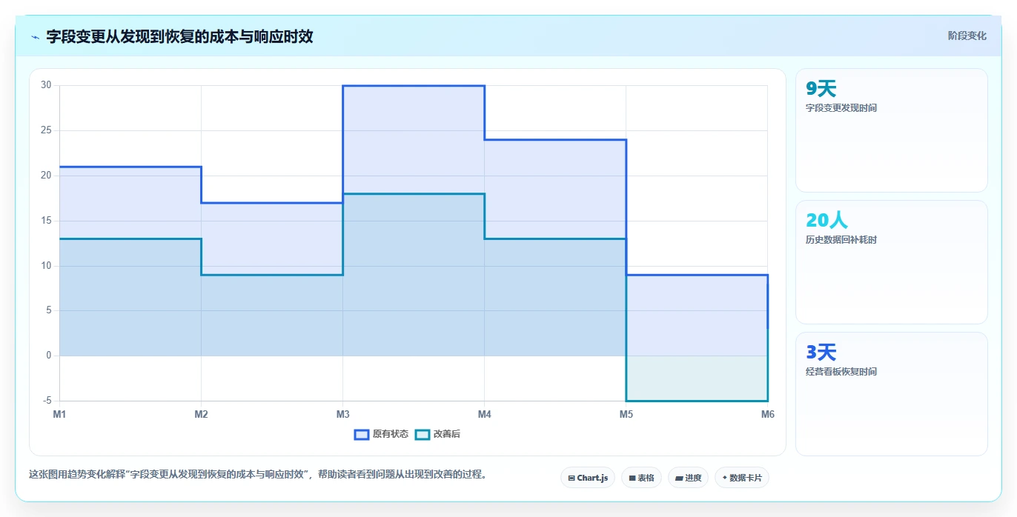Toggle the 改善后 legend entry
Screen dimensions: 1017x517
(437, 434)
